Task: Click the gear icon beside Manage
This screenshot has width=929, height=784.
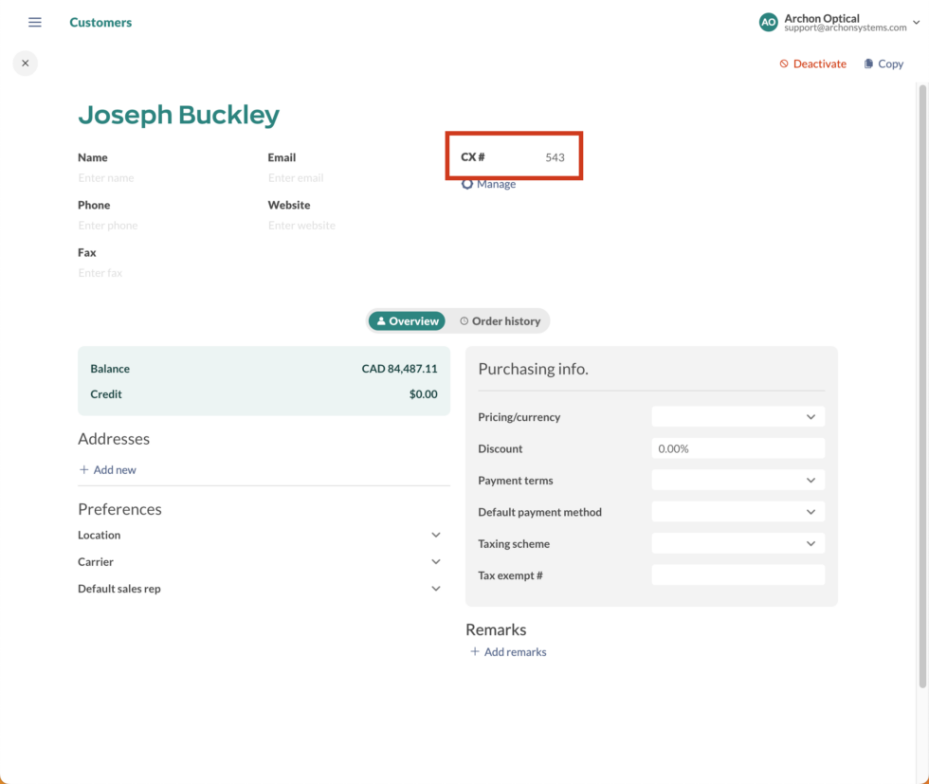Action: point(466,184)
